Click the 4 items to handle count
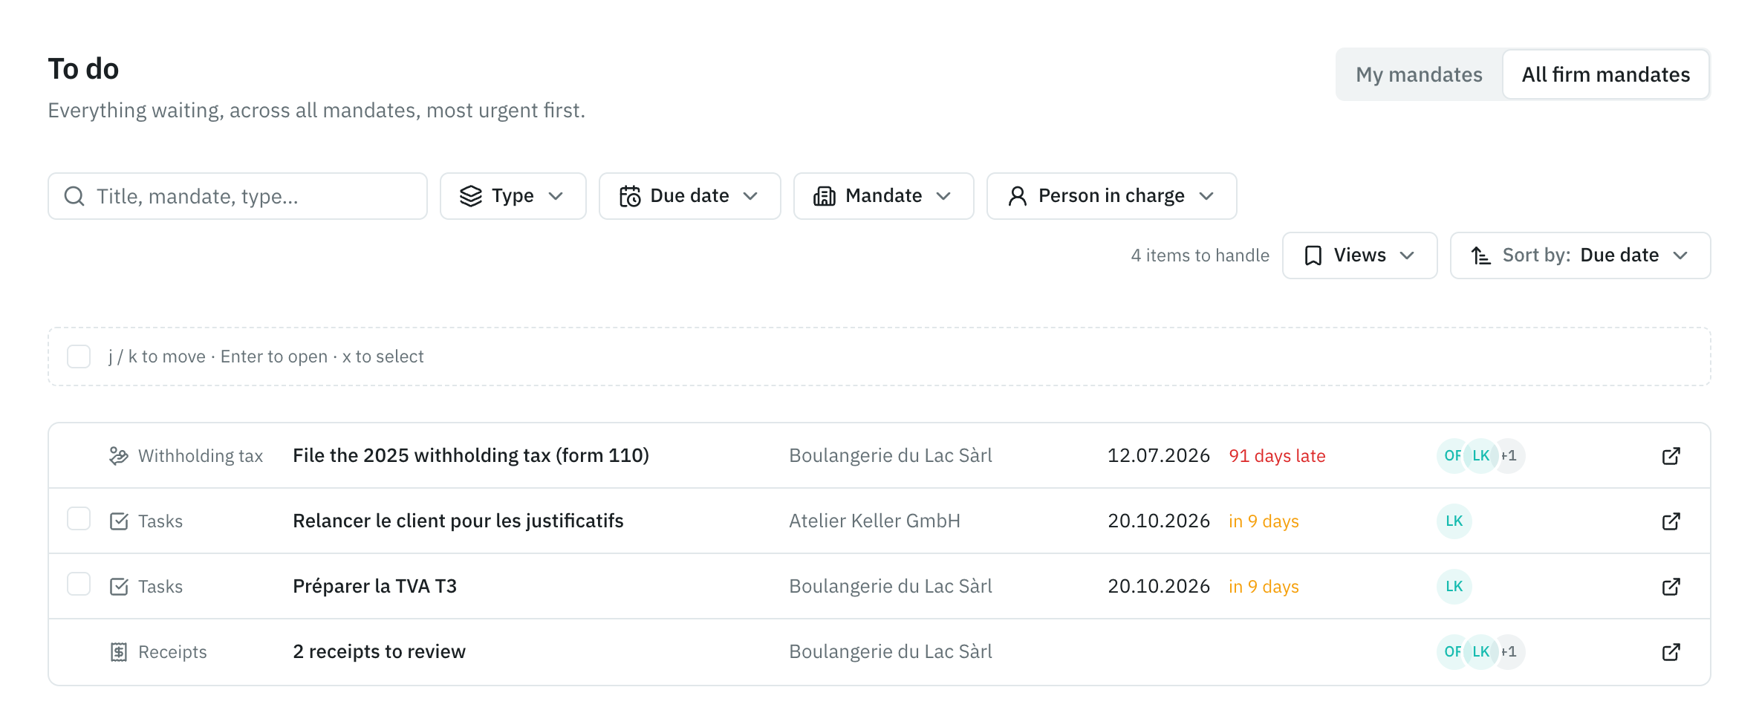 point(1200,255)
